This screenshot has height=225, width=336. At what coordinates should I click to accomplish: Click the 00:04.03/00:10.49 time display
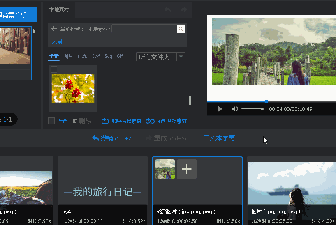pos(291,109)
